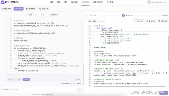The width and height of the screenshot is (169, 96).
Task: Click line 10 class Para: in right code
Action: [98, 26]
